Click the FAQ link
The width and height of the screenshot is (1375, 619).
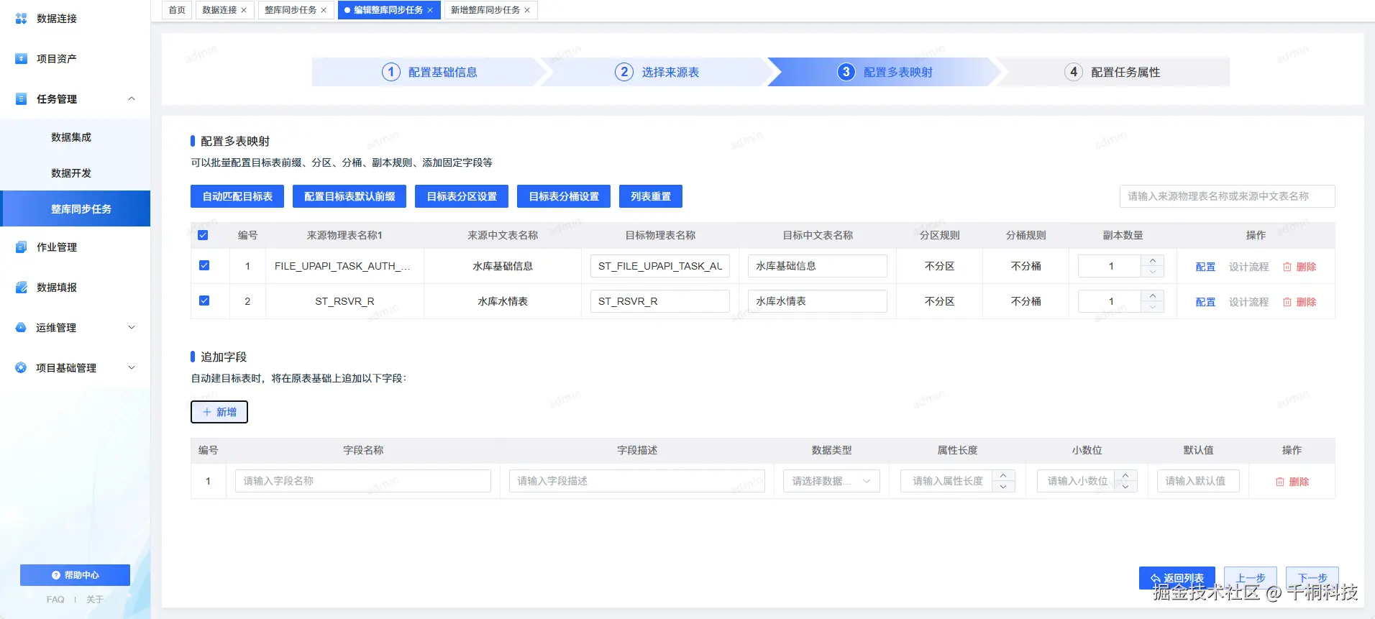tap(55, 600)
